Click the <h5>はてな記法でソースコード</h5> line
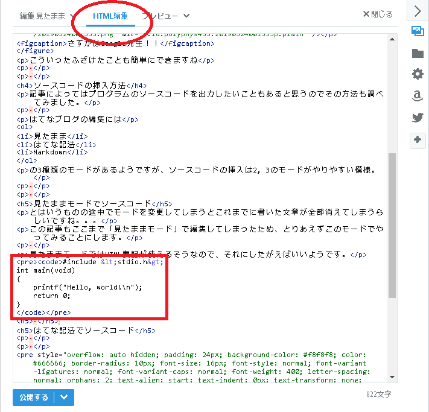 [x=86, y=330]
